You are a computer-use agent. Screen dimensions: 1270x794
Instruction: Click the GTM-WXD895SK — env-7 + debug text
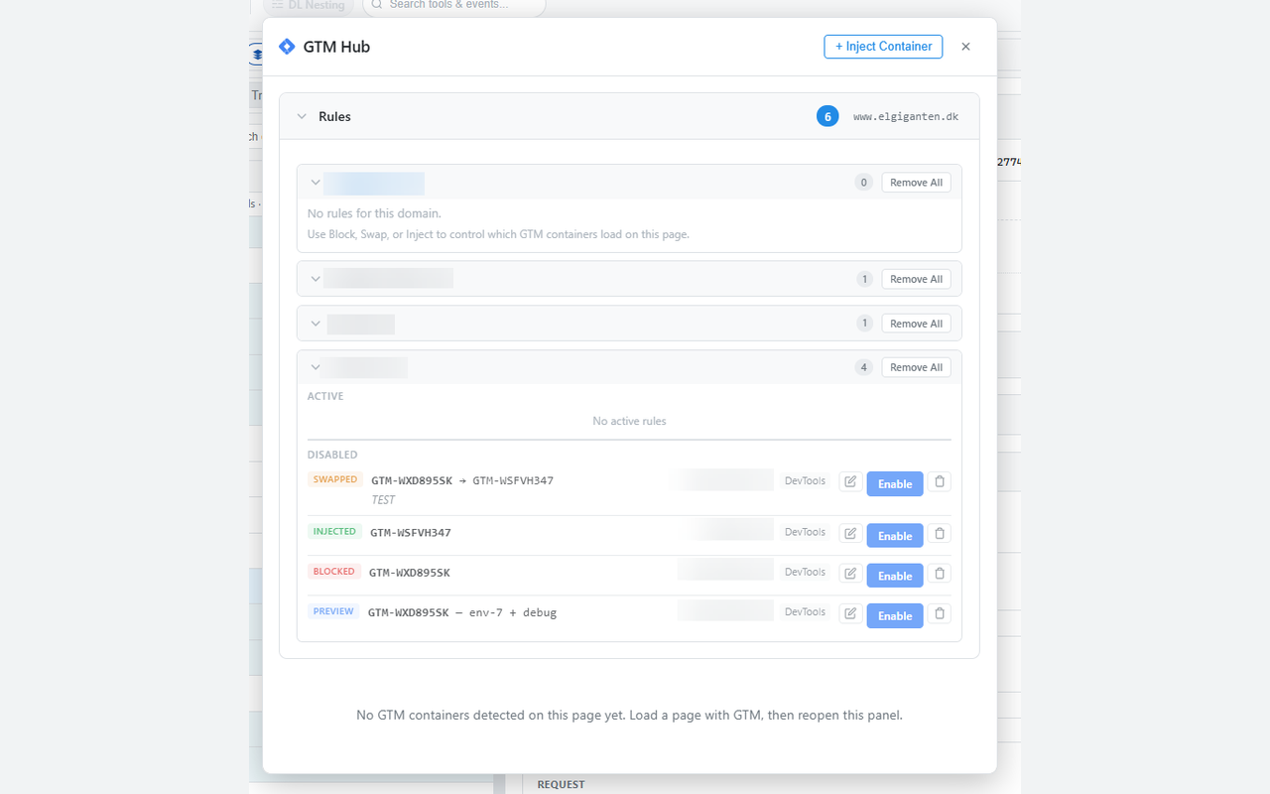(462, 612)
